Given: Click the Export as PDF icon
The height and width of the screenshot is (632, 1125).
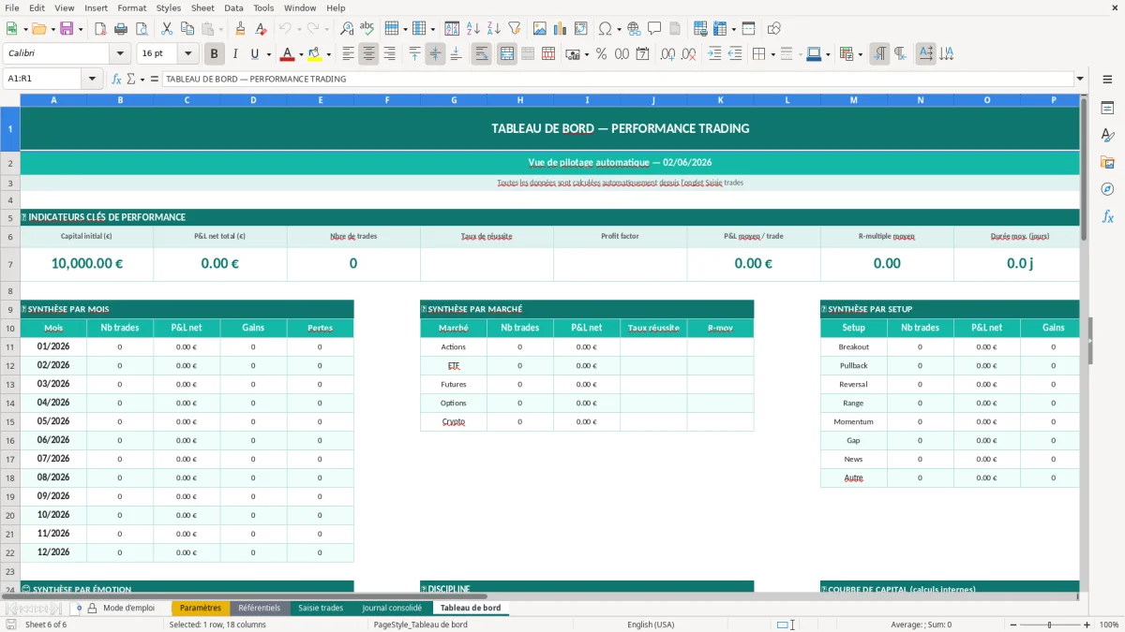Looking at the screenshot, I should click(x=99, y=29).
